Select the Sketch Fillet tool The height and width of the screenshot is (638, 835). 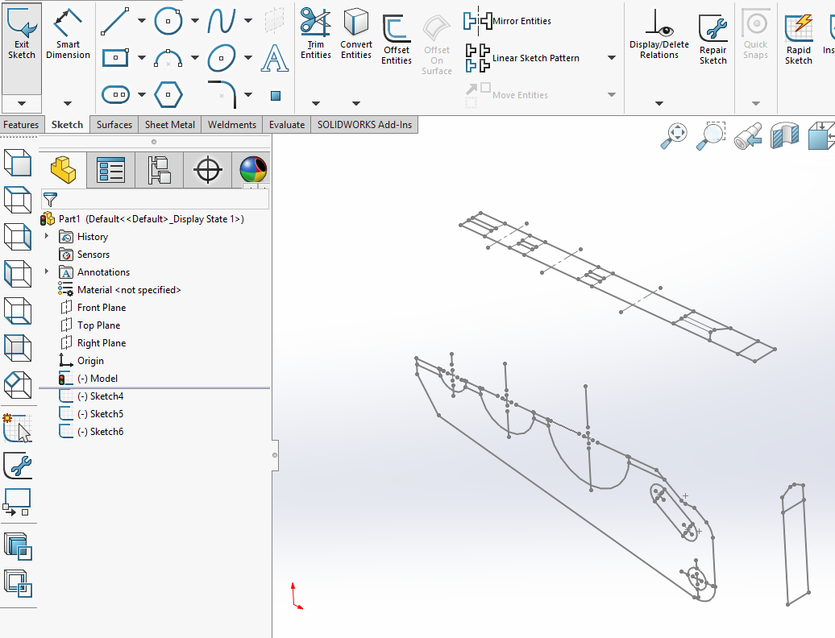pyautogui.click(x=222, y=93)
